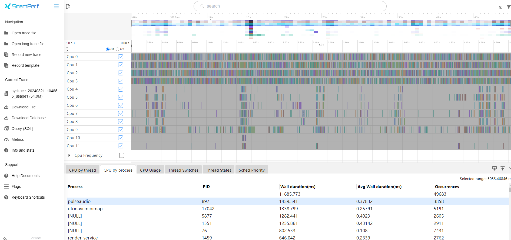The height and width of the screenshot is (240, 511).
Task: Click the Info and stats icon
Action: click(6, 150)
